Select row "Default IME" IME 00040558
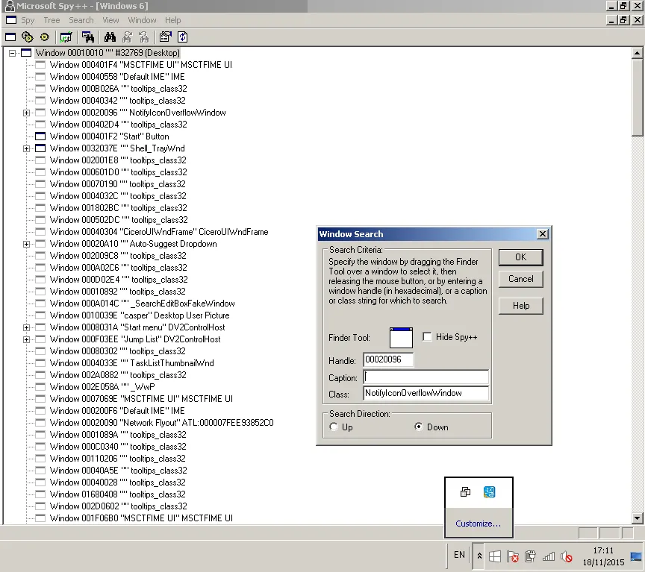Image resolution: width=645 pixels, height=572 pixels. pyautogui.click(x=117, y=77)
